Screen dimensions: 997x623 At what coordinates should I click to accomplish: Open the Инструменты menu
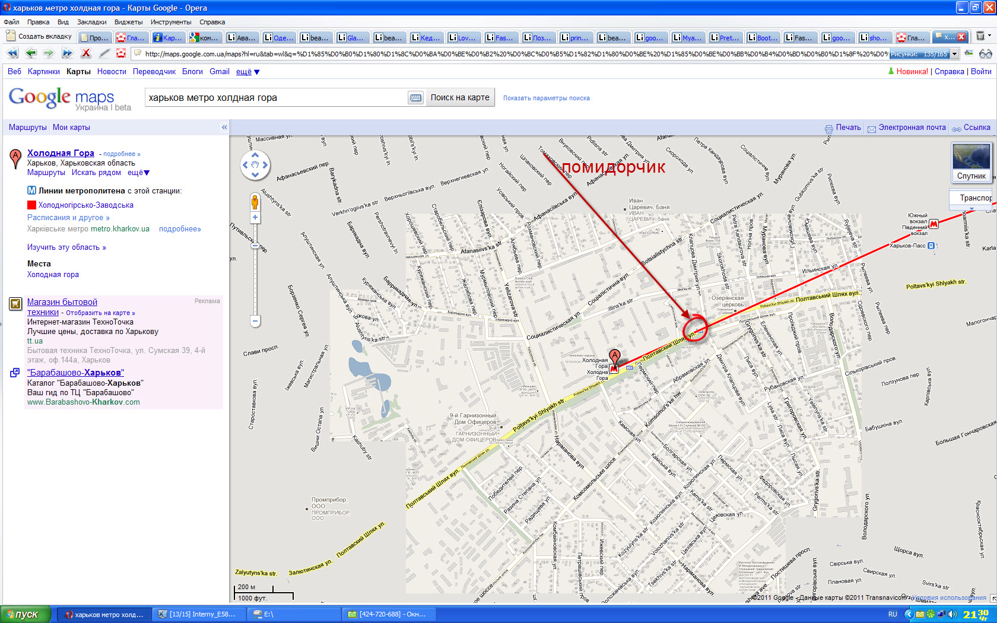click(171, 22)
